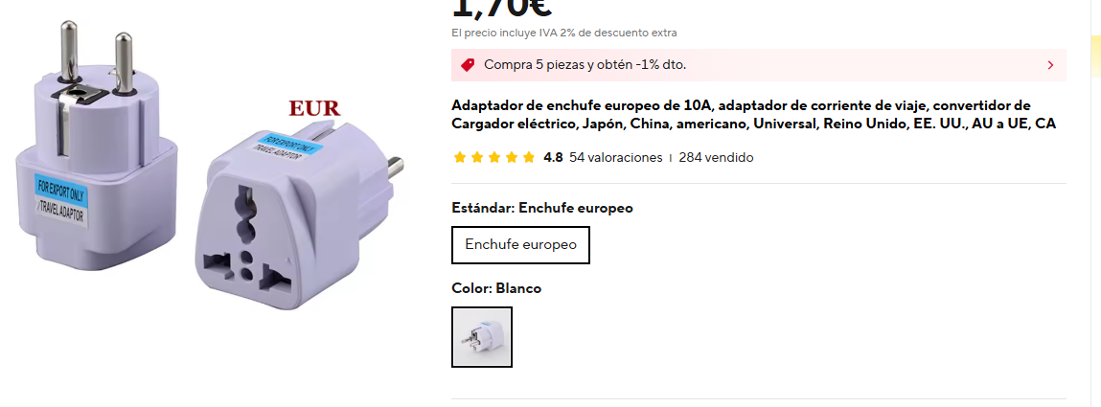This screenshot has height=407, width=1101.
Task: Click the 'El precio incluye IVA' discount note
Action: [x=564, y=33]
